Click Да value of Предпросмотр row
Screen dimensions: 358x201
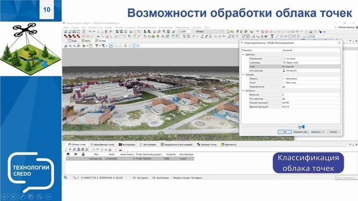tap(284, 87)
